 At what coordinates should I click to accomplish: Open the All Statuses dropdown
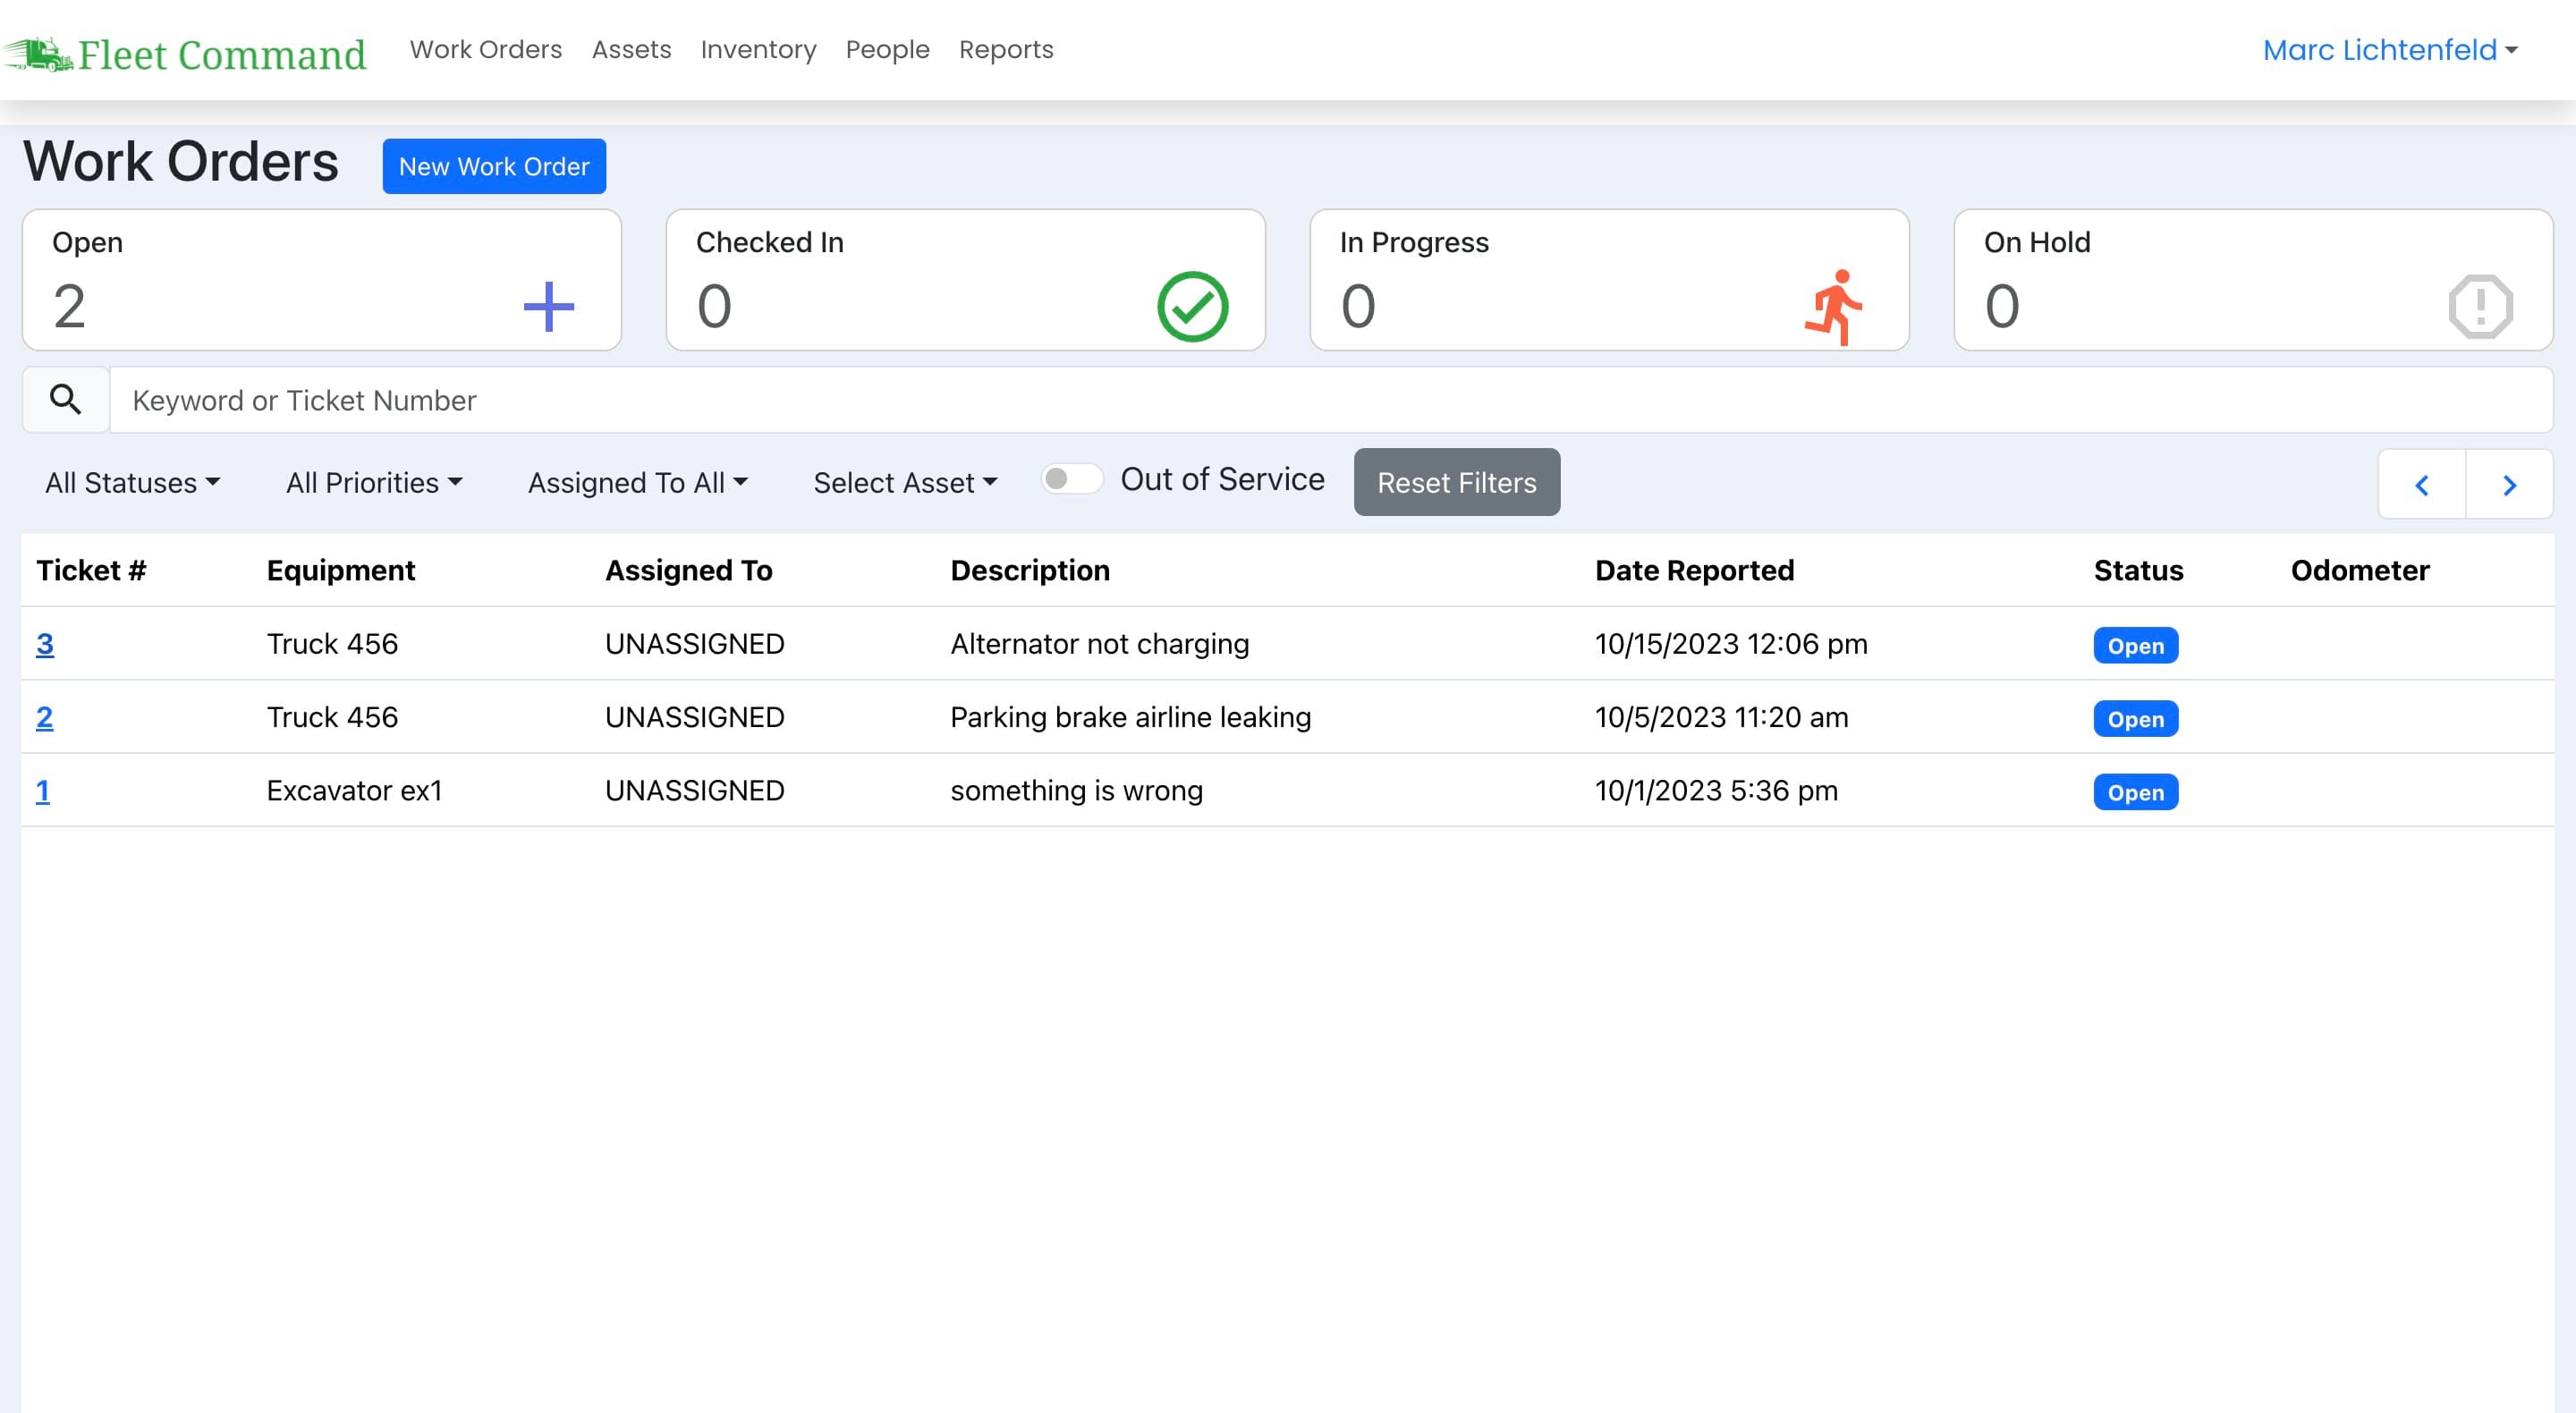(x=132, y=483)
